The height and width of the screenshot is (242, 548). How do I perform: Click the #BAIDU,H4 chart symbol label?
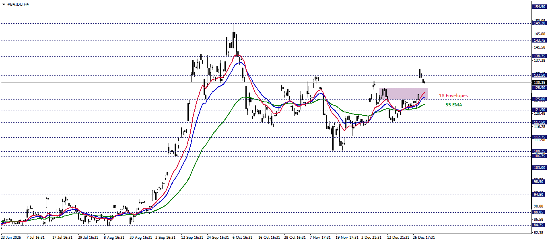pyautogui.click(x=18, y=4)
